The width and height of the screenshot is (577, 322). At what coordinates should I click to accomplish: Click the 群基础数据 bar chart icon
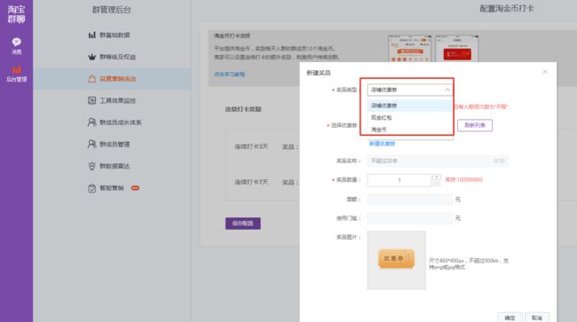tap(92, 35)
